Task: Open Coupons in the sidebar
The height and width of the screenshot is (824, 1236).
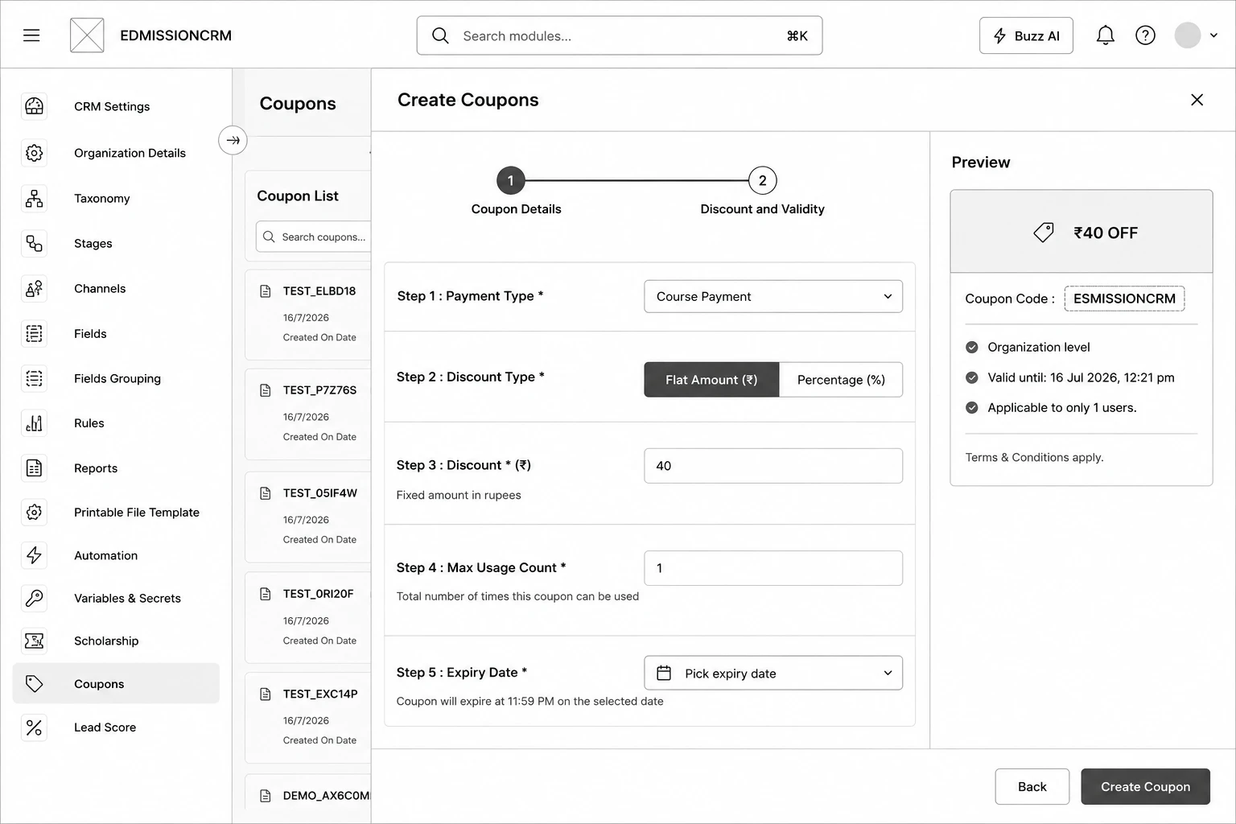Action: [x=116, y=684]
